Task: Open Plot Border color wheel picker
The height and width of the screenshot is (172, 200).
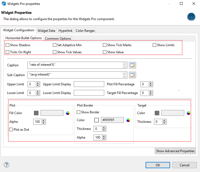Action: [128, 120]
